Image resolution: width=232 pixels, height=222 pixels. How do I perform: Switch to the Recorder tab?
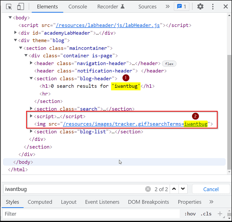[x=111, y=7]
